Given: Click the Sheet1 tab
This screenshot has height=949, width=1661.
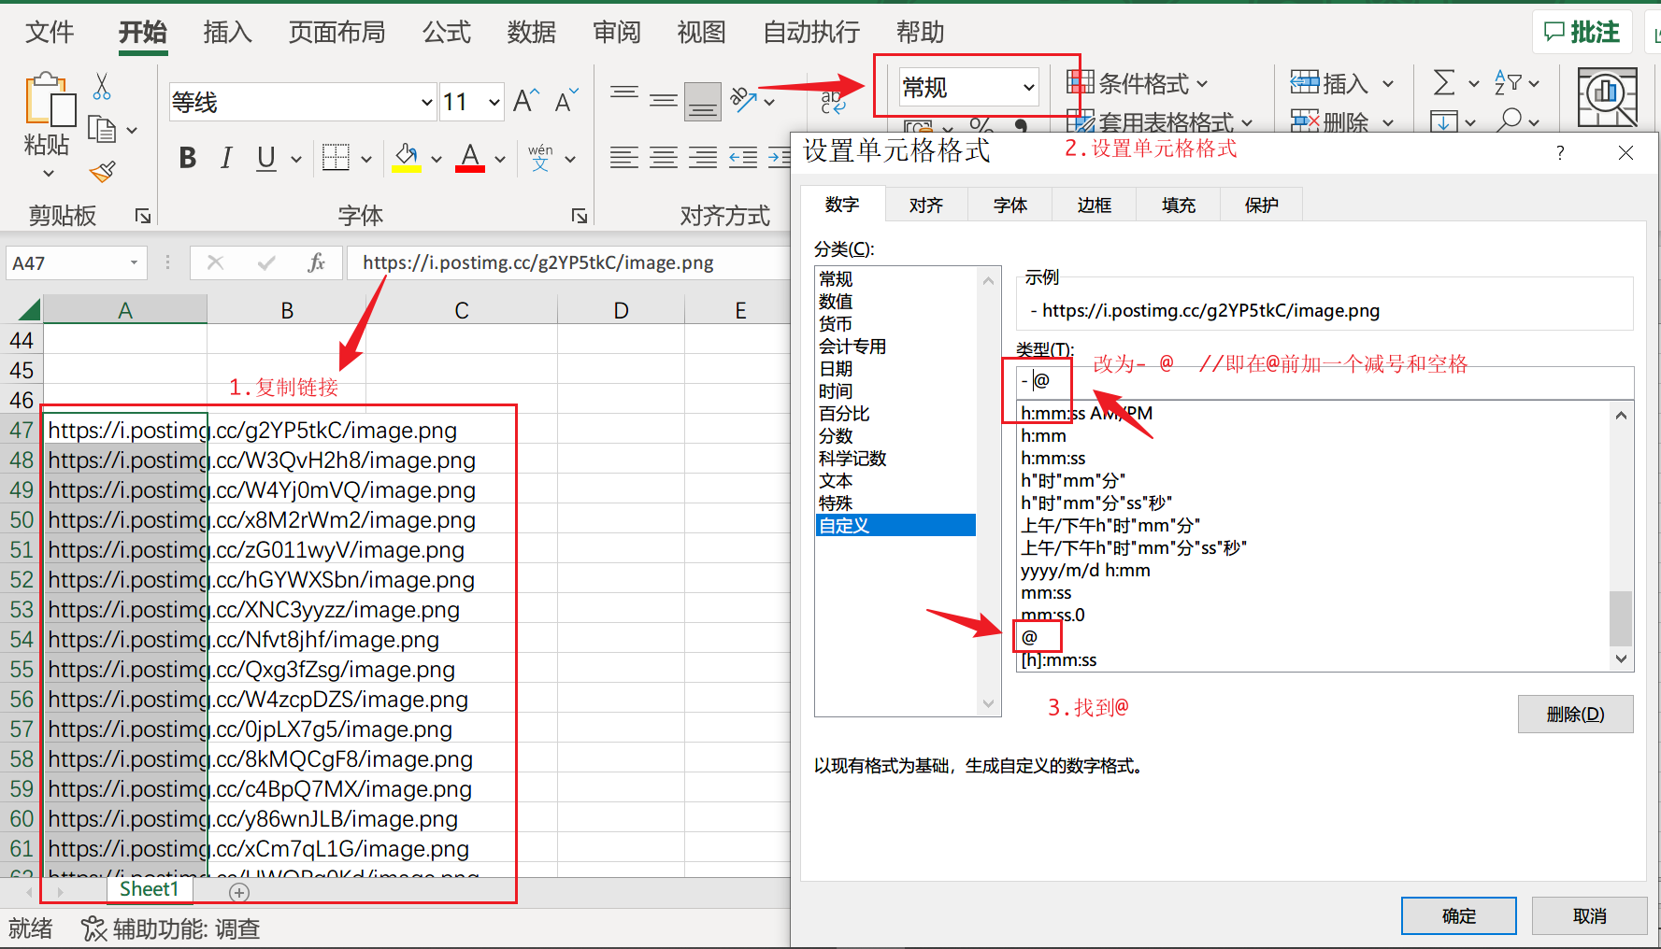Looking at the screenshot, I should [x=149, y=889].
